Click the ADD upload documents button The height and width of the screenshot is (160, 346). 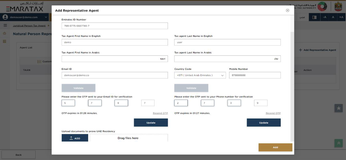(75, 138)
